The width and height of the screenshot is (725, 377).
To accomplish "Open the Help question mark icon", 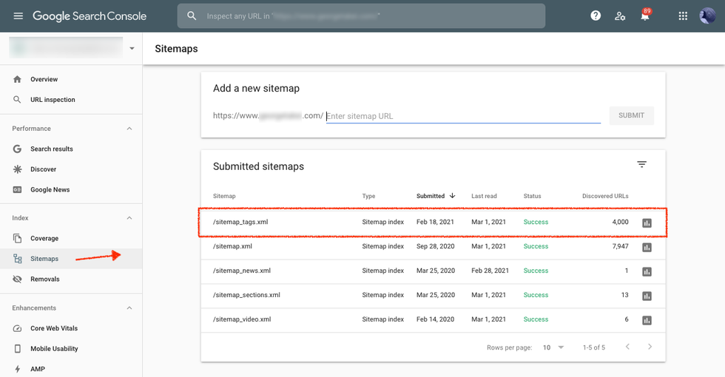I will pos(596,16).
